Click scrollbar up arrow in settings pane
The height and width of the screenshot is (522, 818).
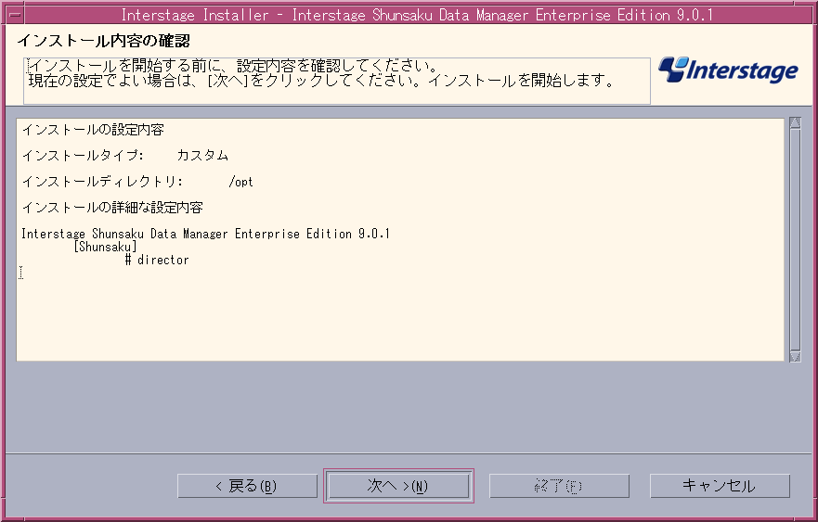[795, 123]
